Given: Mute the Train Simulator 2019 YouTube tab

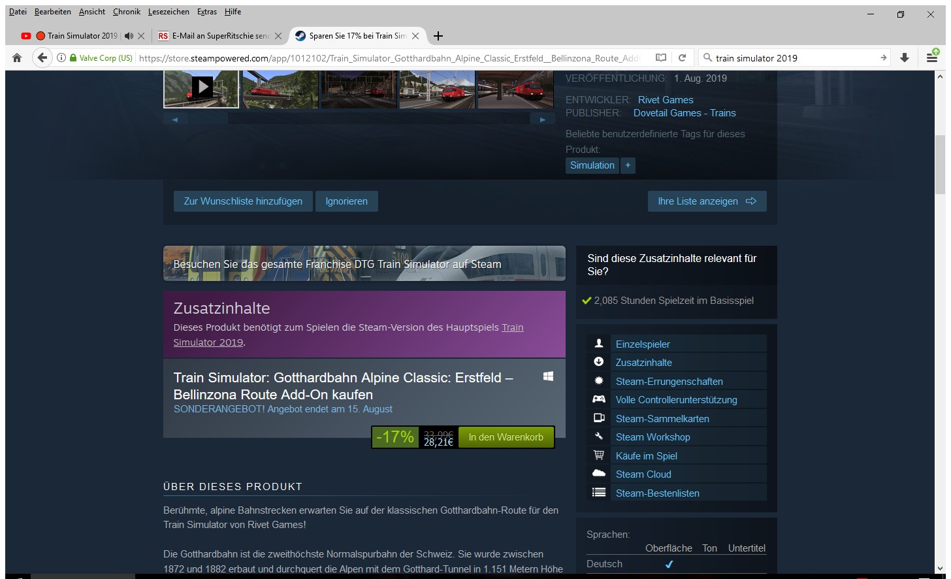Looking at the screenshot, I should 129,36.
